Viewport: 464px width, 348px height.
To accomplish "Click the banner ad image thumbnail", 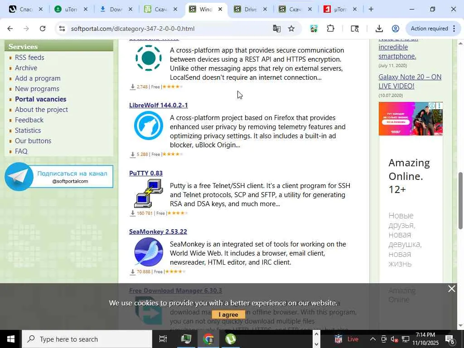I will [411, 119].
